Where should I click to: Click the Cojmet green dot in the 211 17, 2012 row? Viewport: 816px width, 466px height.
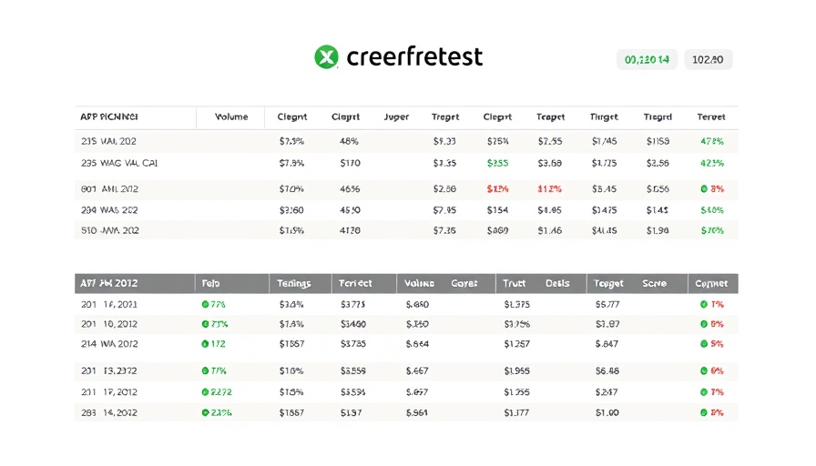[704, 392]
